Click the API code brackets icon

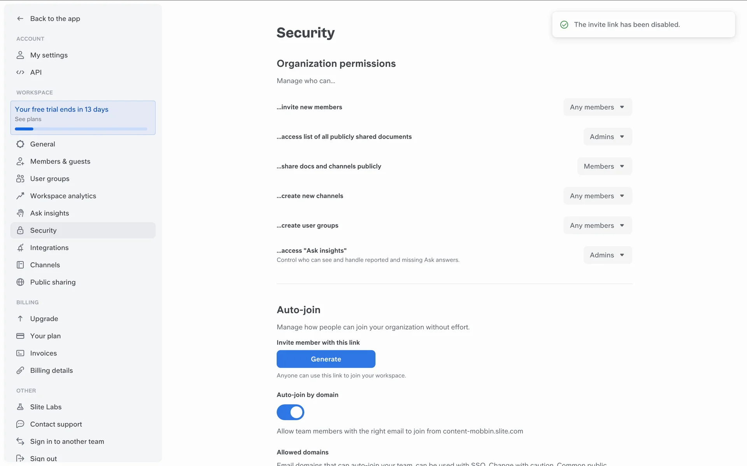(20, 72)
